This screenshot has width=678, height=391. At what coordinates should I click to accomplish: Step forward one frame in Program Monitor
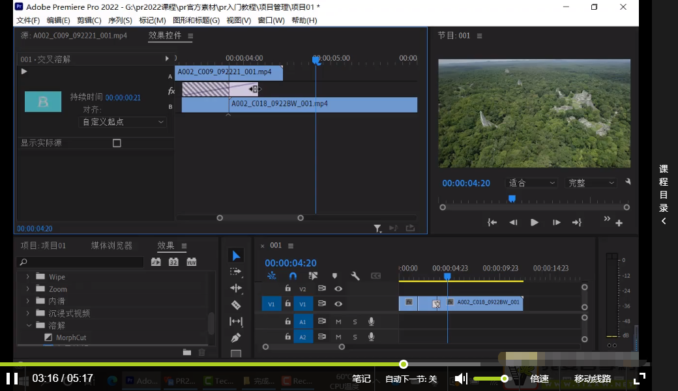click(x=556, y=222)
